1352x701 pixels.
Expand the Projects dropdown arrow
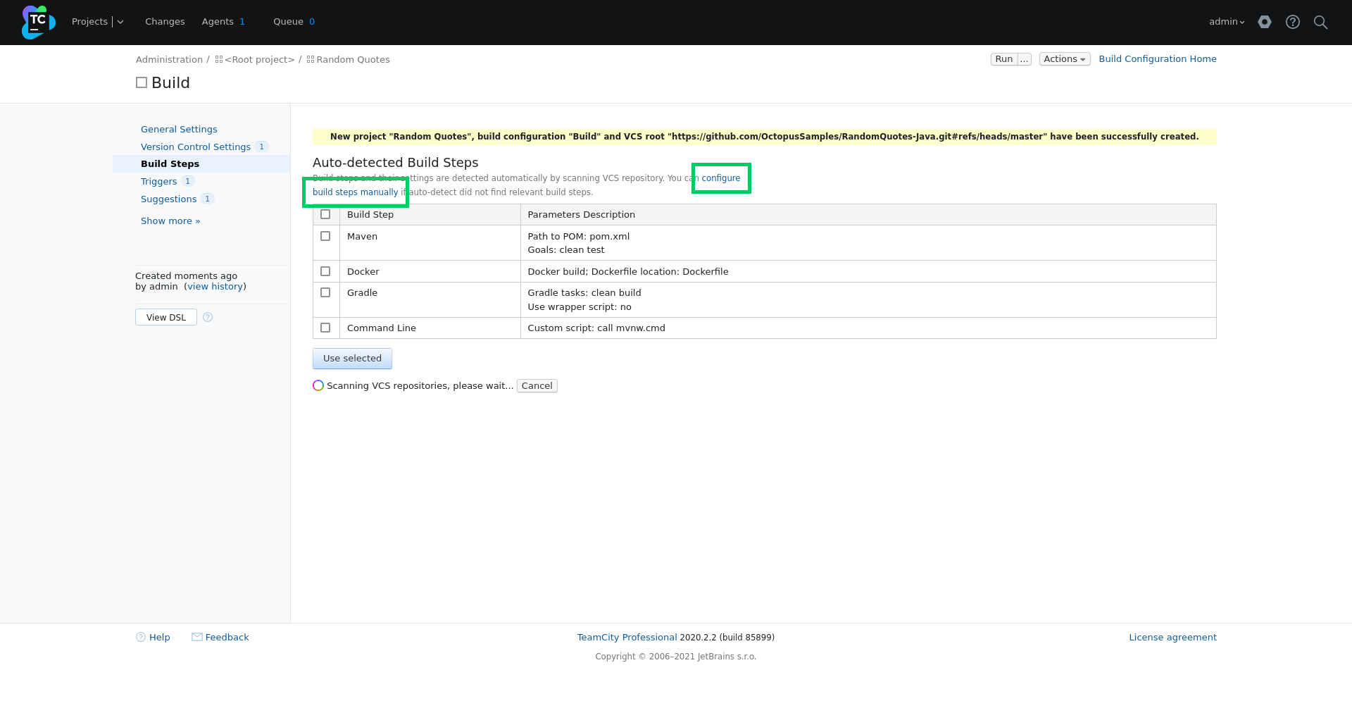120,22
